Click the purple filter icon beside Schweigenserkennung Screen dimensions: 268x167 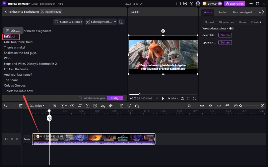coord(121,22)
